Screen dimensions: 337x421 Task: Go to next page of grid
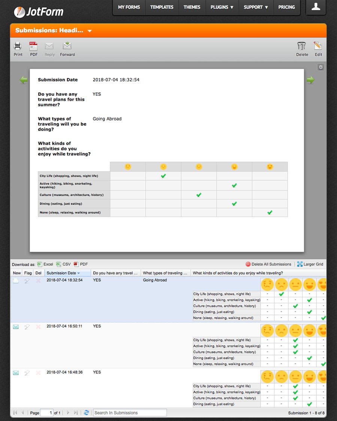tap(68, 413)
